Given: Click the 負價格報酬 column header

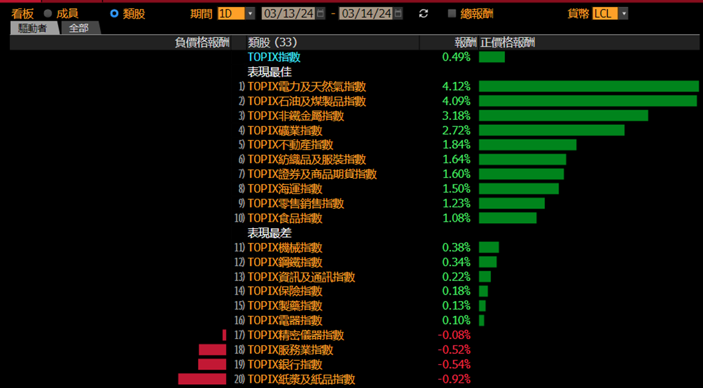Looking at the screenshot, I should (203, 43).
